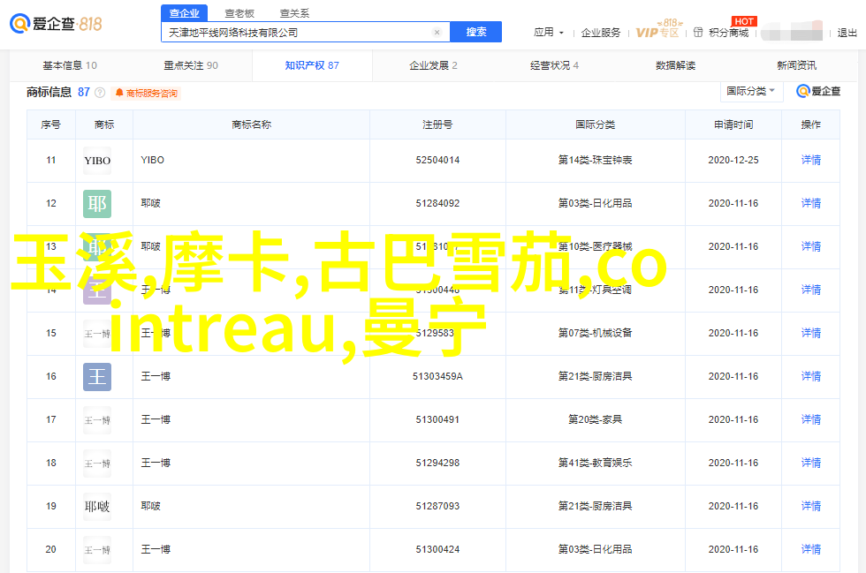Open the 王一博 trademark image in row 18
The image size is (866, 573).
[97, 464]
